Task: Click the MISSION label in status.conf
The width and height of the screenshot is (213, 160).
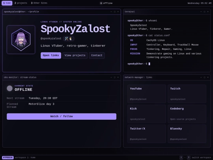Action: (x=135, y=54)
